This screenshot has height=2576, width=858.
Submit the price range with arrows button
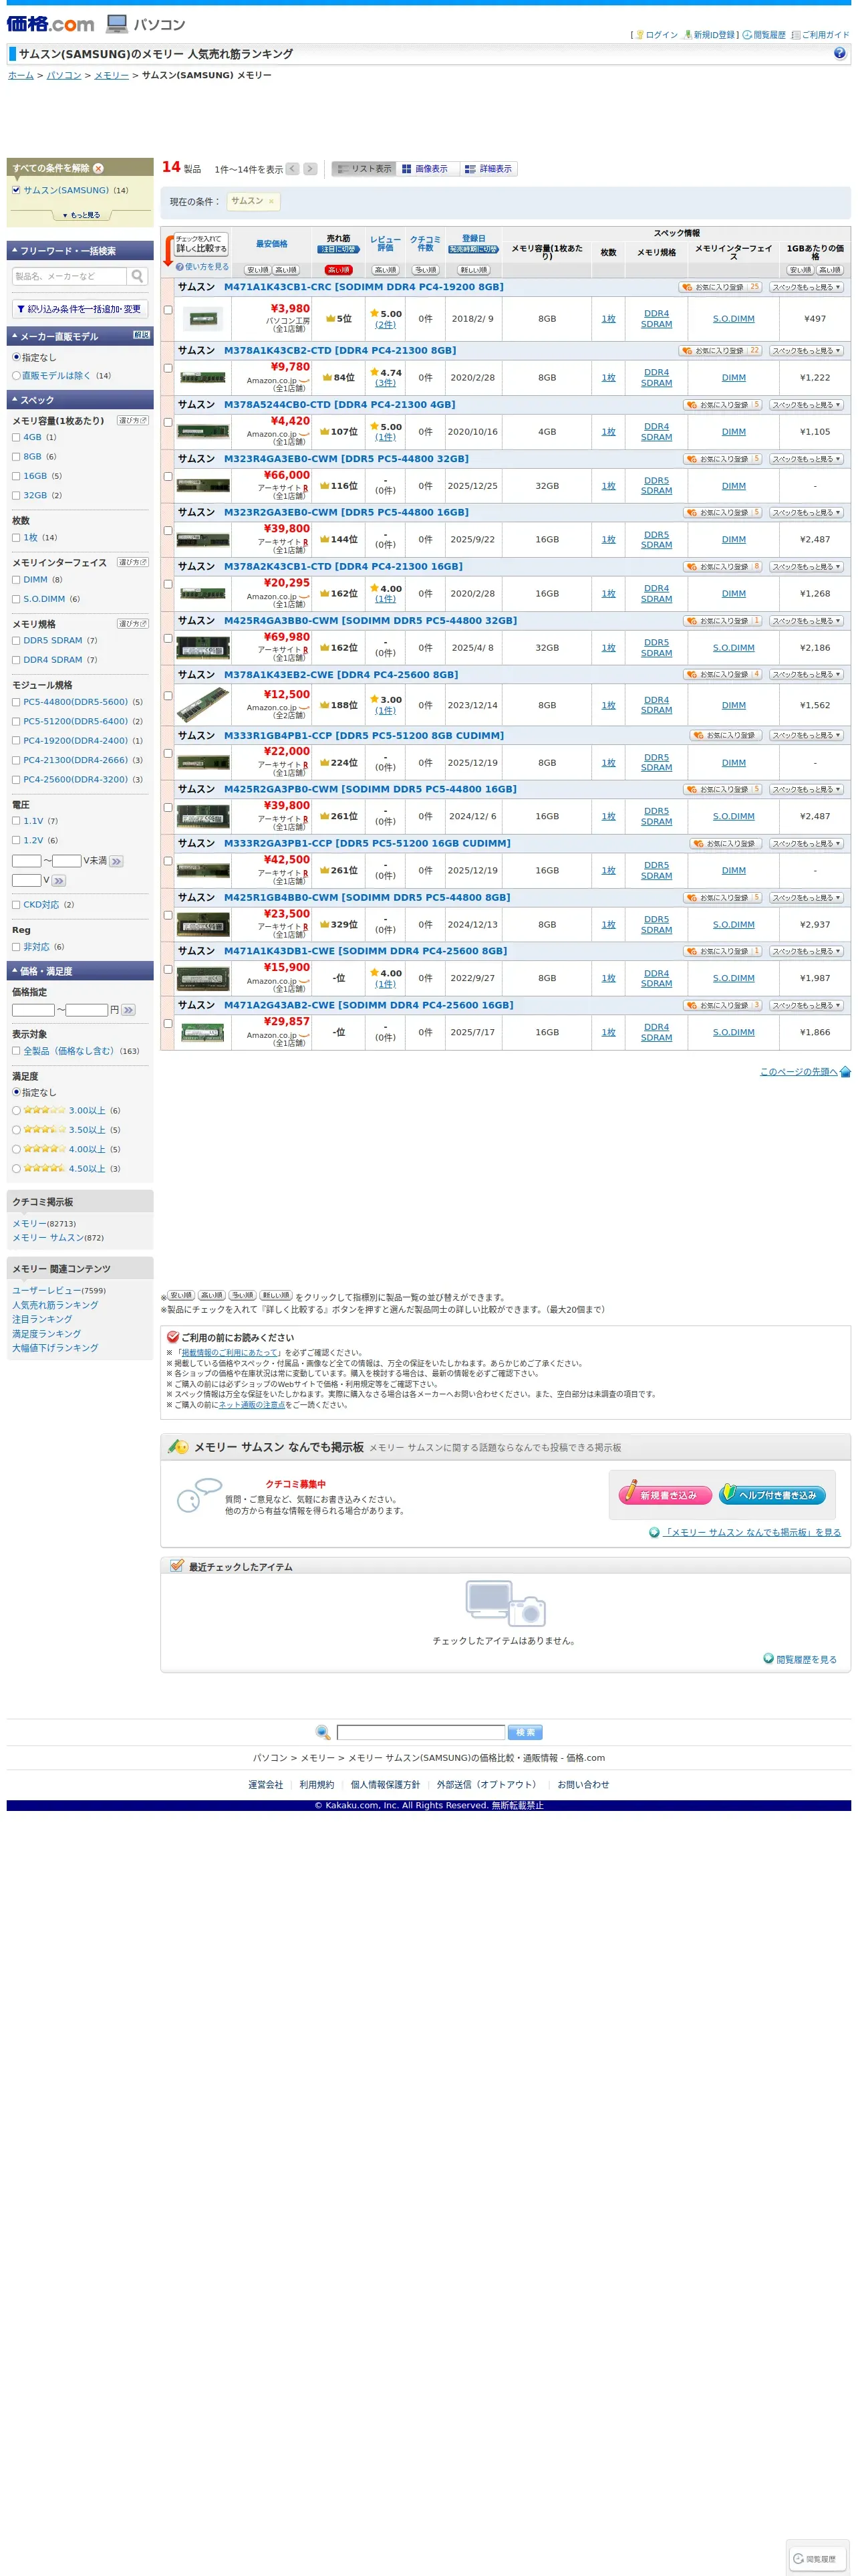[128, 1011]
